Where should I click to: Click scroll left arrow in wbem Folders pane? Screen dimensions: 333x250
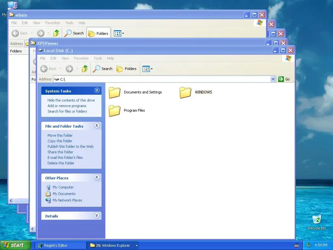pyautogui.click(x=11, y=201)
